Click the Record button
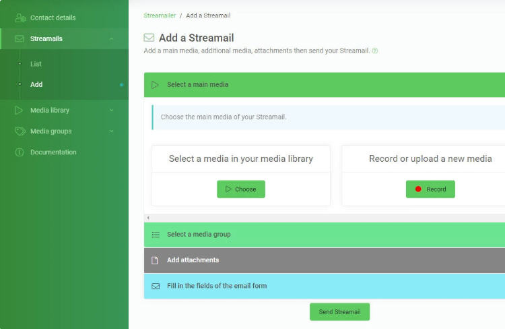Screen dimensions: 505x329 (x=430, y=189)
